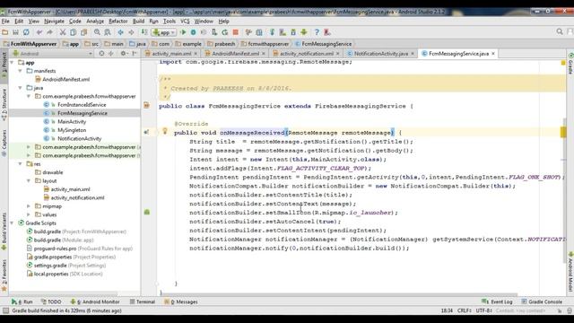Image resolution: width=574 pixels, height=323 pixels.
Task: Navigate Back using the left arrow icon
Action: tap(120, 32)
